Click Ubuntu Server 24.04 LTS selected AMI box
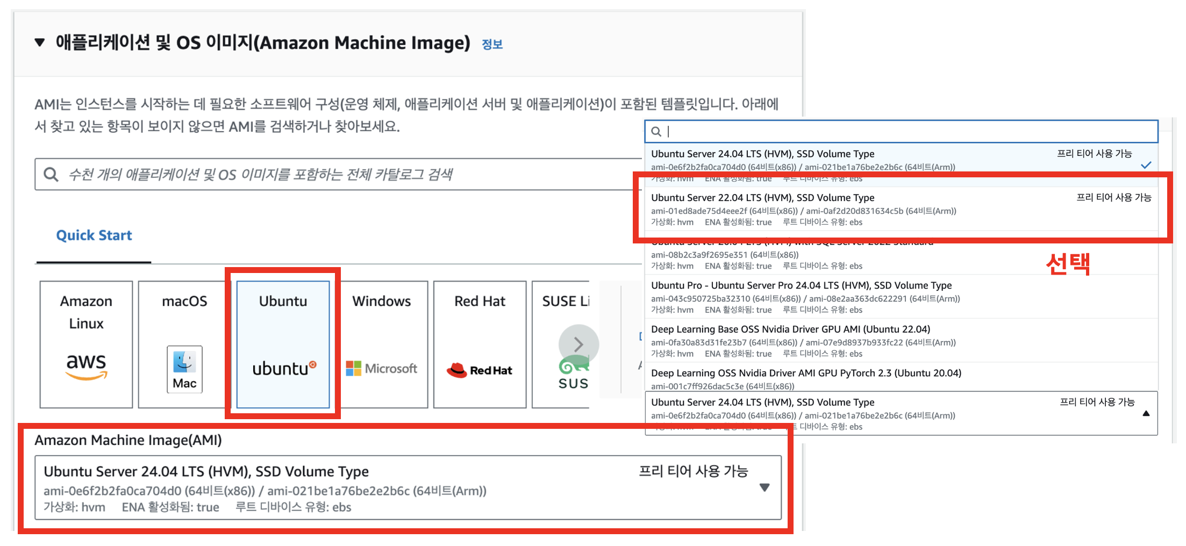This screenshot has width=1186, height=546. pyautogui.click(x=408, y=487)
